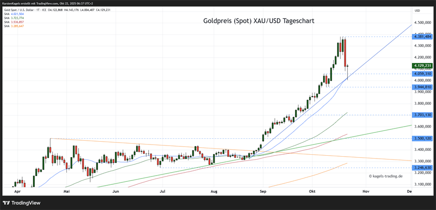
Task: Click the Gold Spot / U.S. Dollar symbol legend
Action: [24, 10]
